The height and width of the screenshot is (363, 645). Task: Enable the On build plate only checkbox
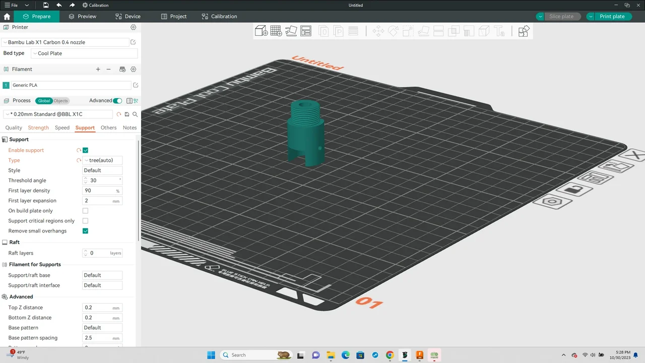point(85,211)
